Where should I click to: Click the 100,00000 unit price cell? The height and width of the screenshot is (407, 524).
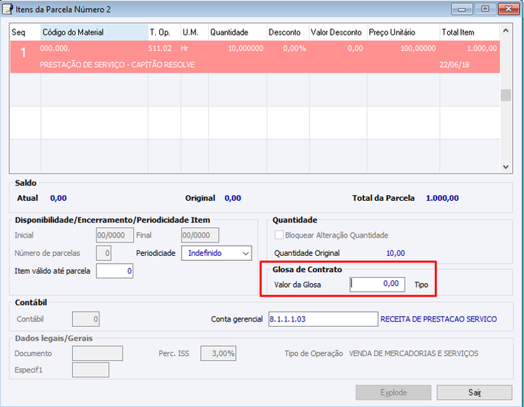(x=418, y=48)
